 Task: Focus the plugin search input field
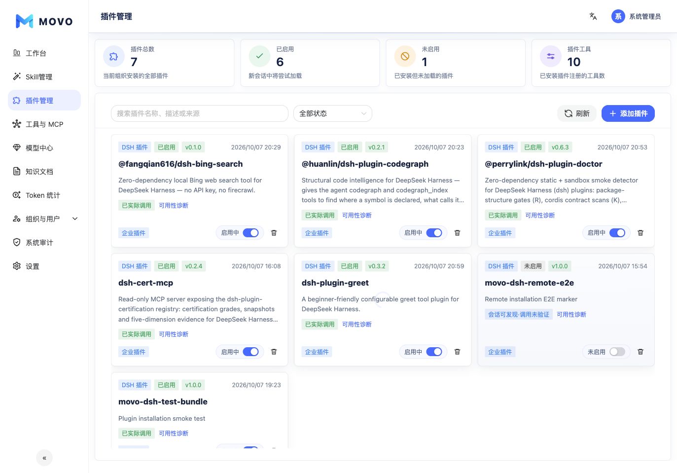point(200,113)
